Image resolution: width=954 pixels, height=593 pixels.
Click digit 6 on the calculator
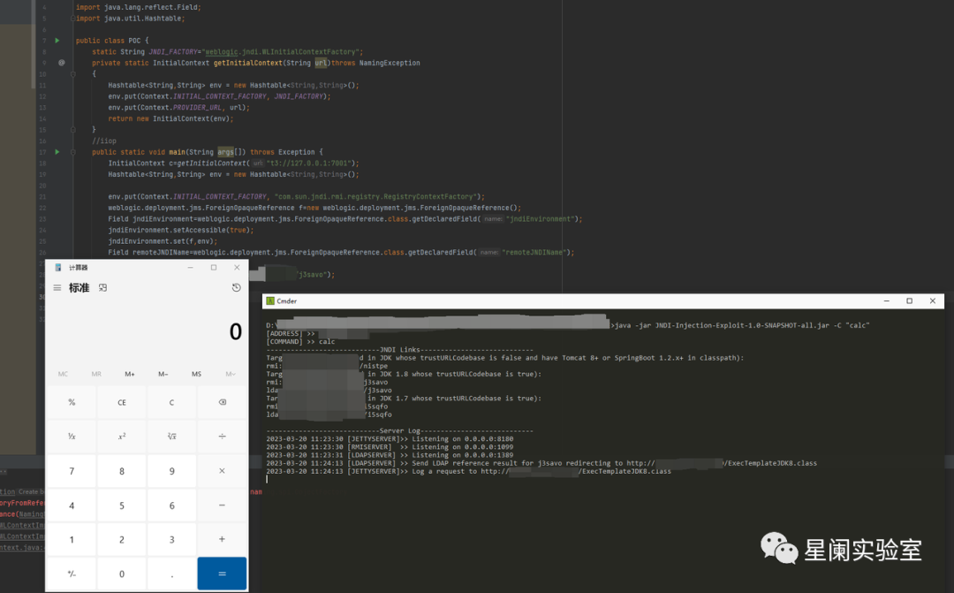[x=171, y=506]
